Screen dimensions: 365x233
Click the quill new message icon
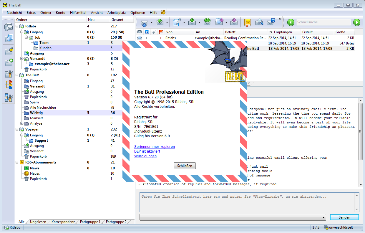(x=177, y=22)
